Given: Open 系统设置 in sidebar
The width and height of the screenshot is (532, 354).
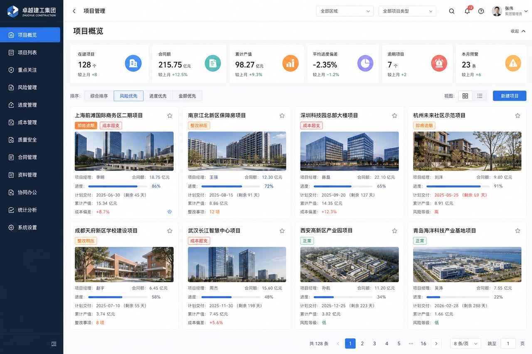Looking at the screenshot, I should [x=30, y=227].
